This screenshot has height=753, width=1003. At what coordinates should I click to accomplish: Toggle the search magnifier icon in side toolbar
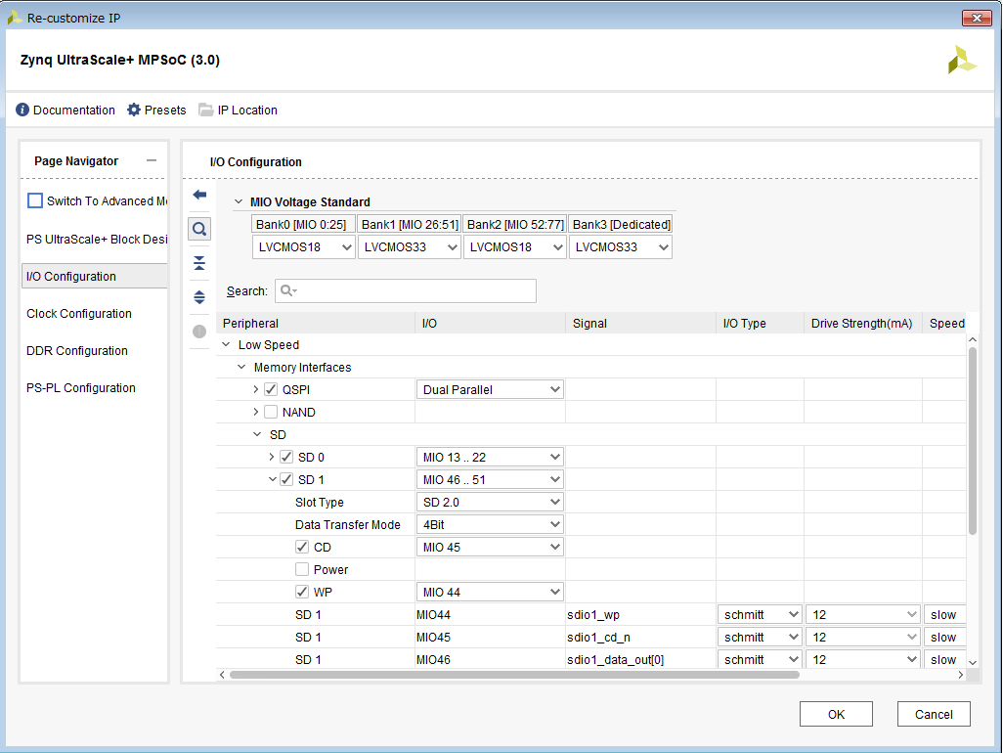(199, 229)
